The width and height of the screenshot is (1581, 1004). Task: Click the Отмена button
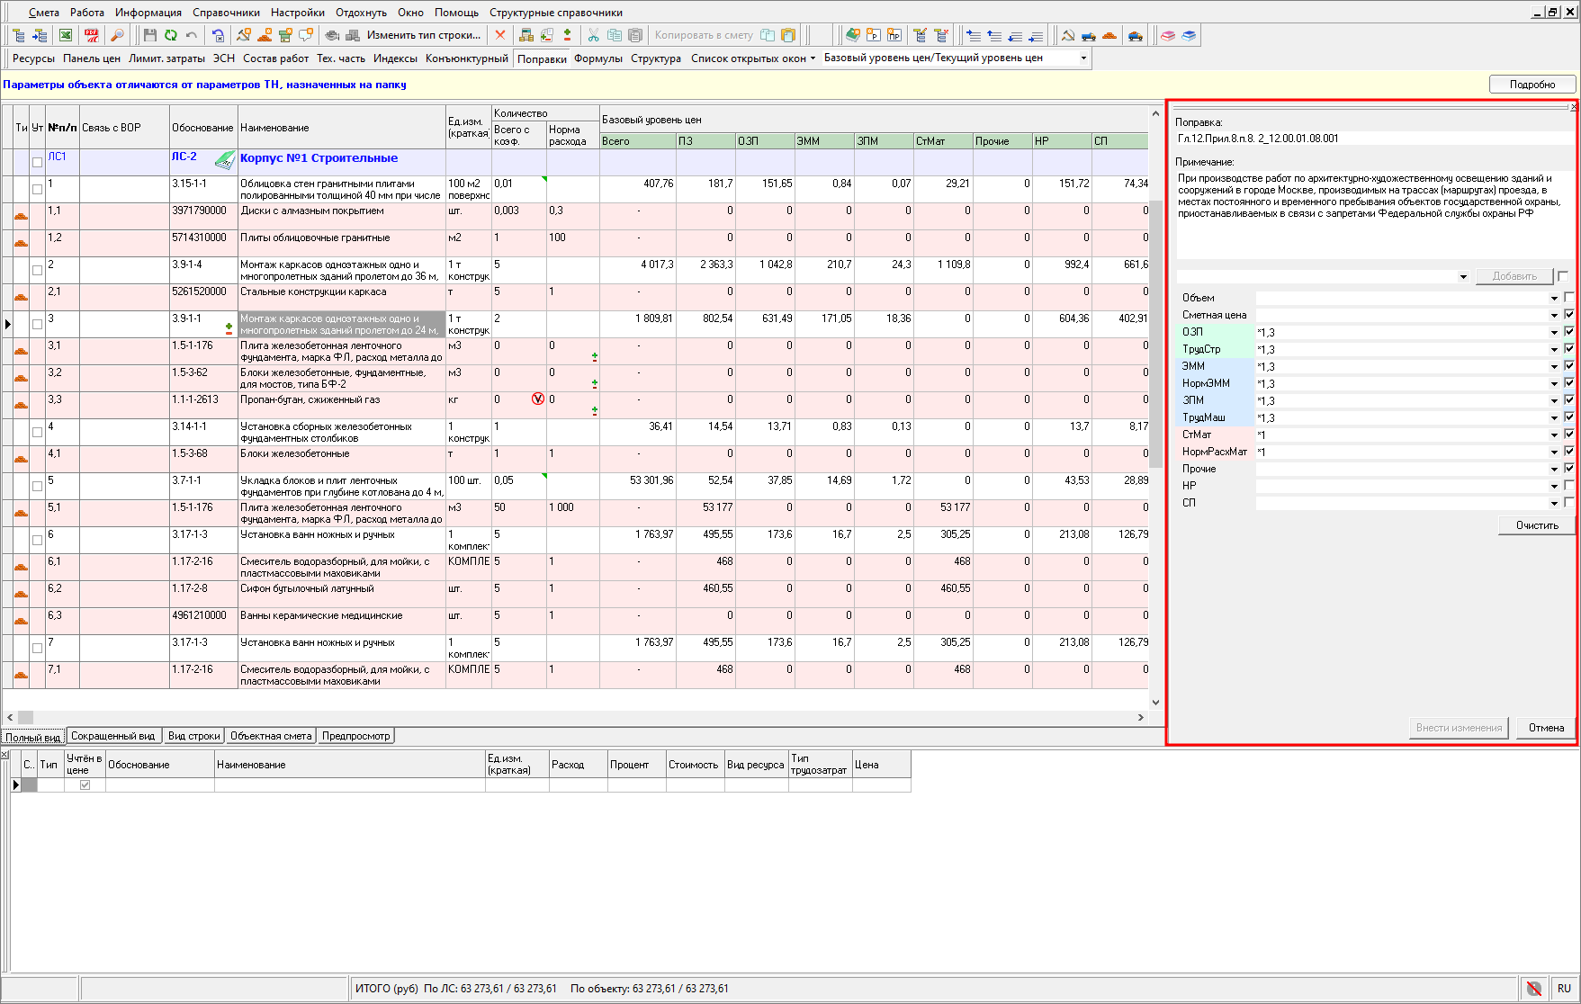coord(1546,728)
